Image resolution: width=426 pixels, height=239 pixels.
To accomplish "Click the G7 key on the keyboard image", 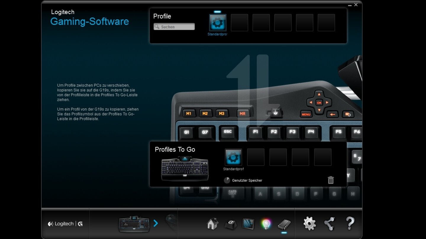I will [x=205, y=132].
